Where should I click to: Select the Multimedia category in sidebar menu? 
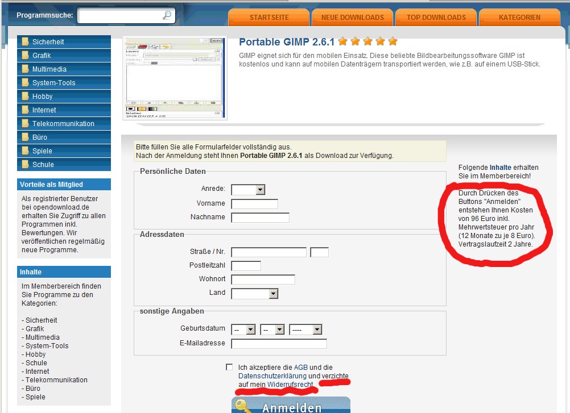coord(64,69)
